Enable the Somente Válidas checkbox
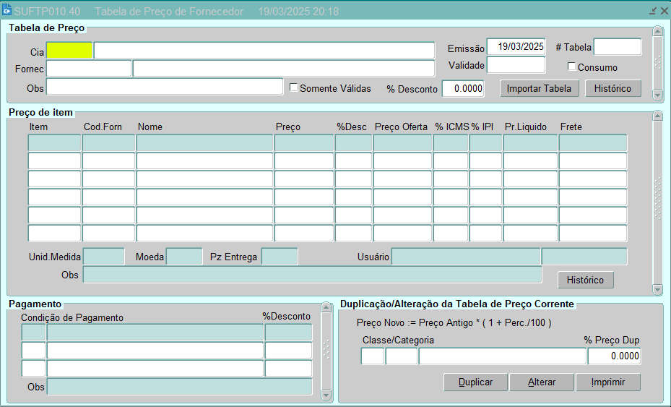 coord(294,87)
